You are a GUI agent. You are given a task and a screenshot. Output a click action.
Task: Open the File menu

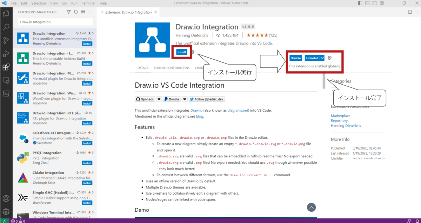[14, 3]
